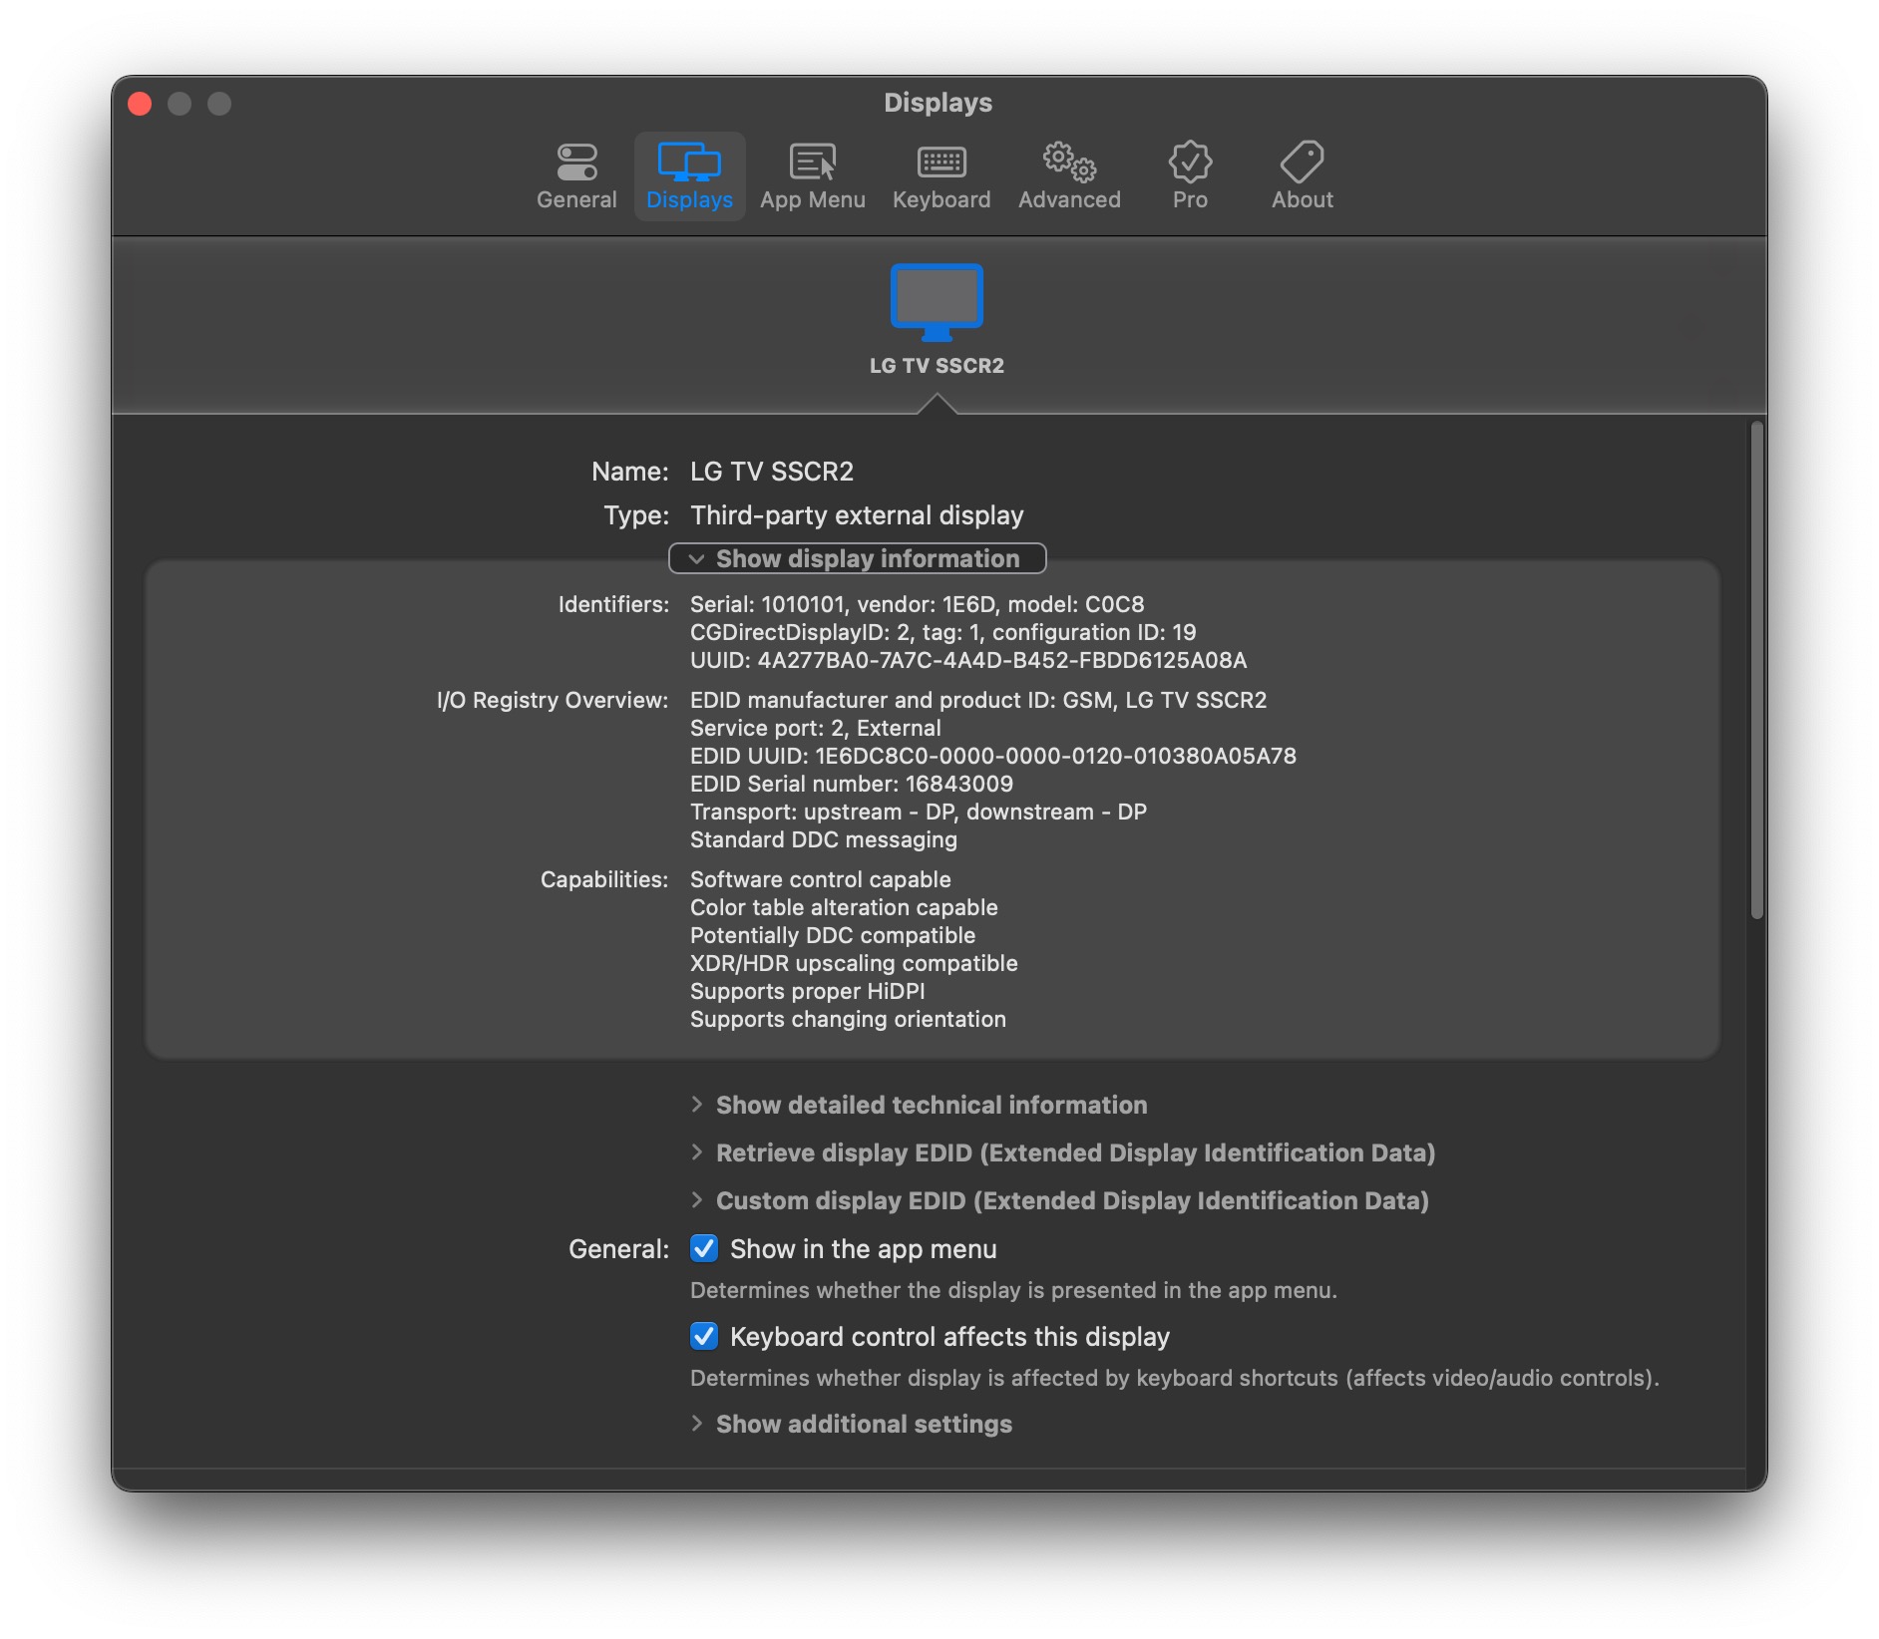Click the Serial 1010101 identifiers line

[x=917, y=604]
